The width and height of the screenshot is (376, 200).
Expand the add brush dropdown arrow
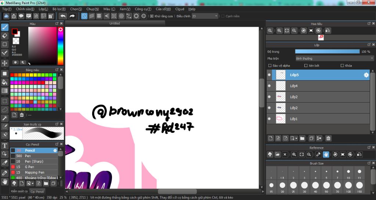coord(33,184)
